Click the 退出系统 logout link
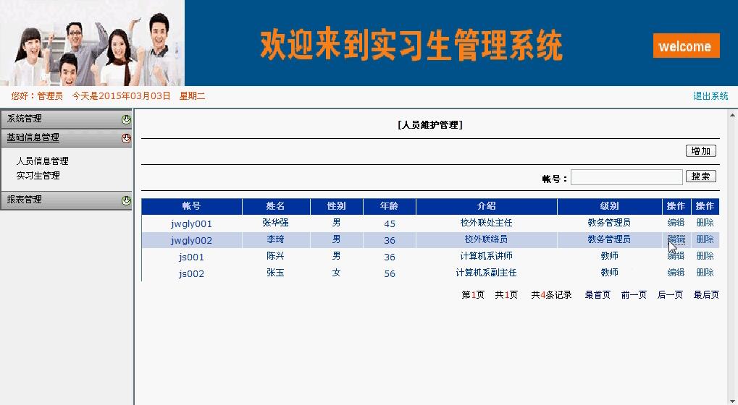The height and width of the screenshot is (405, 738). (710, 96)
